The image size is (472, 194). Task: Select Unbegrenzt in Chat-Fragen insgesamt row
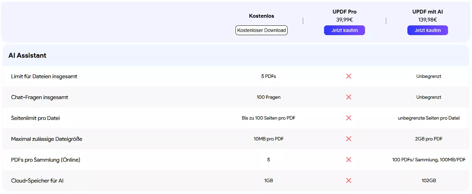click(429, 97)
